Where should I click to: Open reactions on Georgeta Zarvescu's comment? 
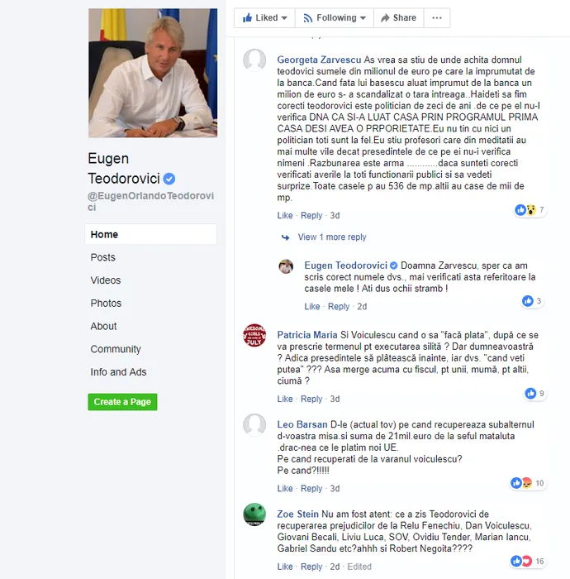tap(530, 210)
